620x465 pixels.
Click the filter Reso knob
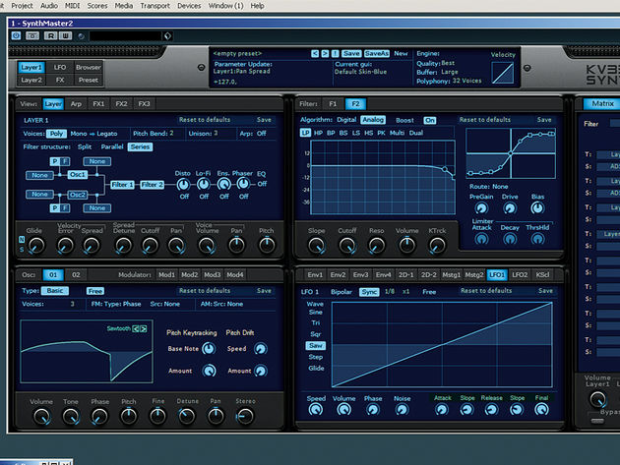376,246
